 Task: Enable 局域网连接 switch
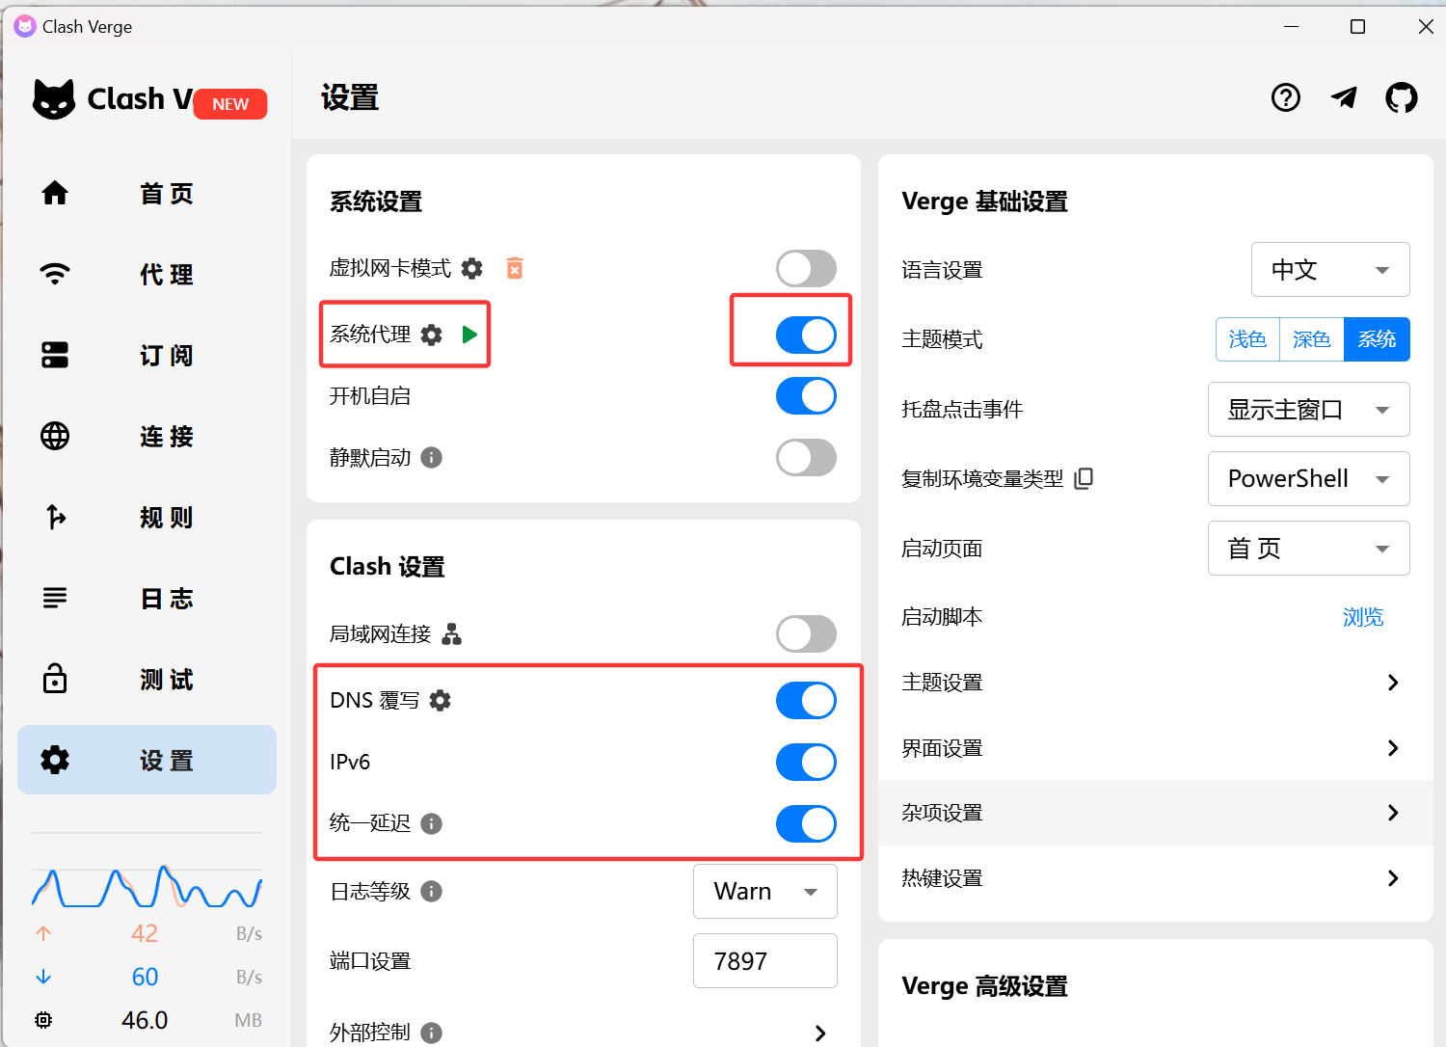[806, 633]
